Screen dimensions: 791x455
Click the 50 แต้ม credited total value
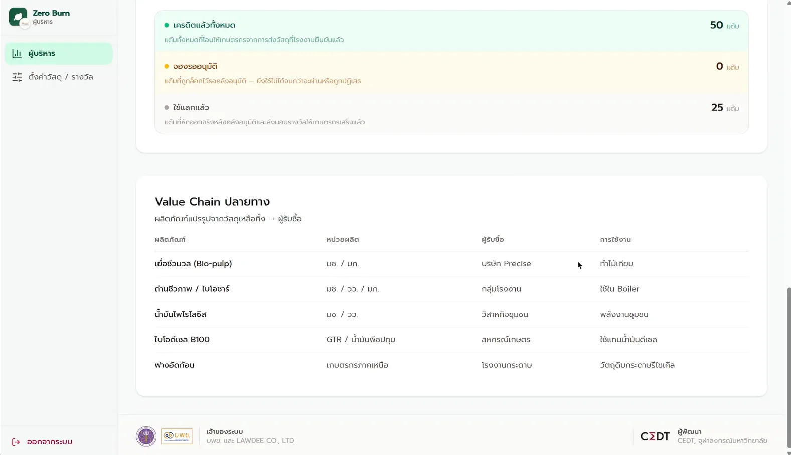[724, 25]
